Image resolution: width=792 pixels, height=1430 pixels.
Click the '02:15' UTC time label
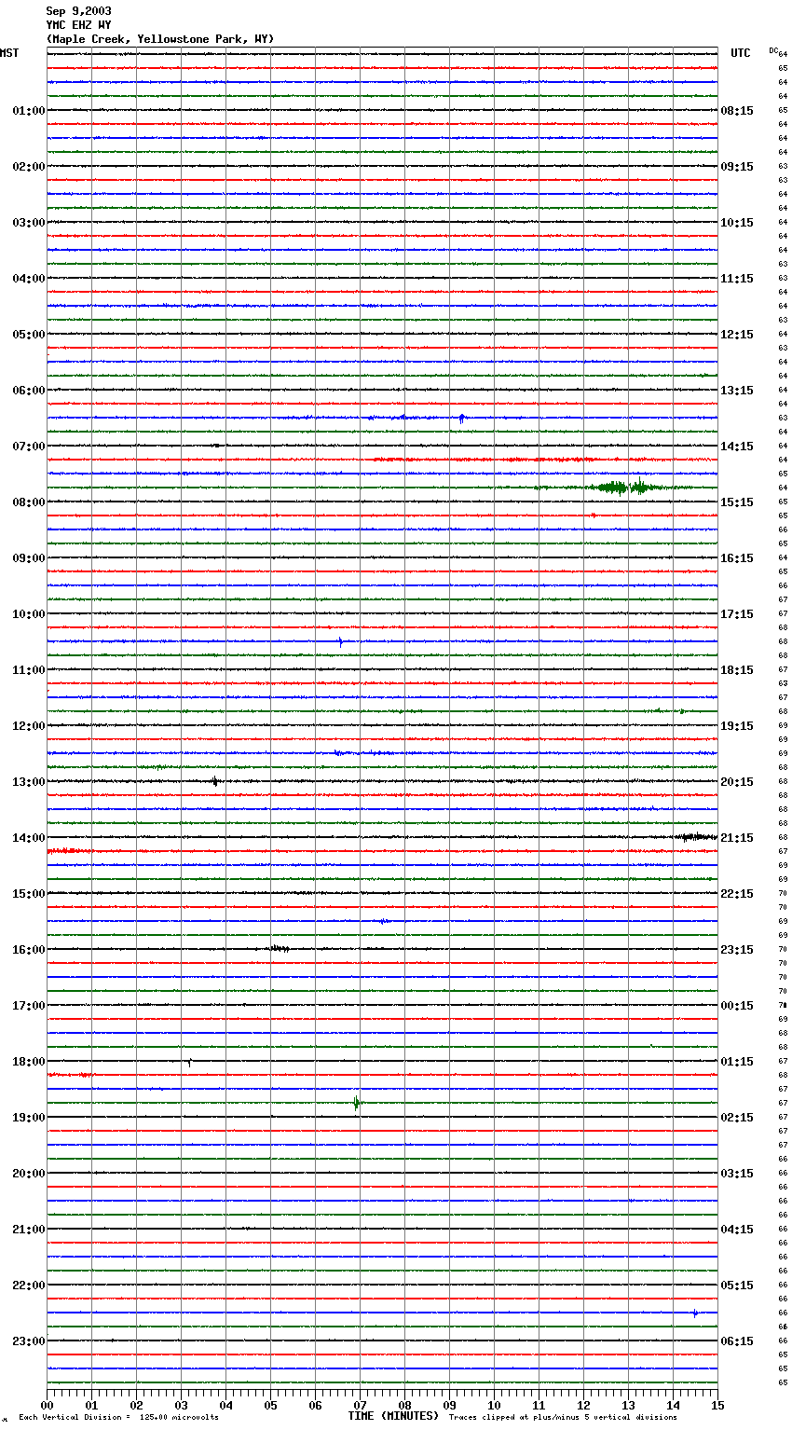737,1118
